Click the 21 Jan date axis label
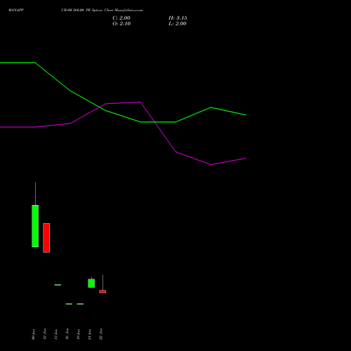 click(90, 334)
